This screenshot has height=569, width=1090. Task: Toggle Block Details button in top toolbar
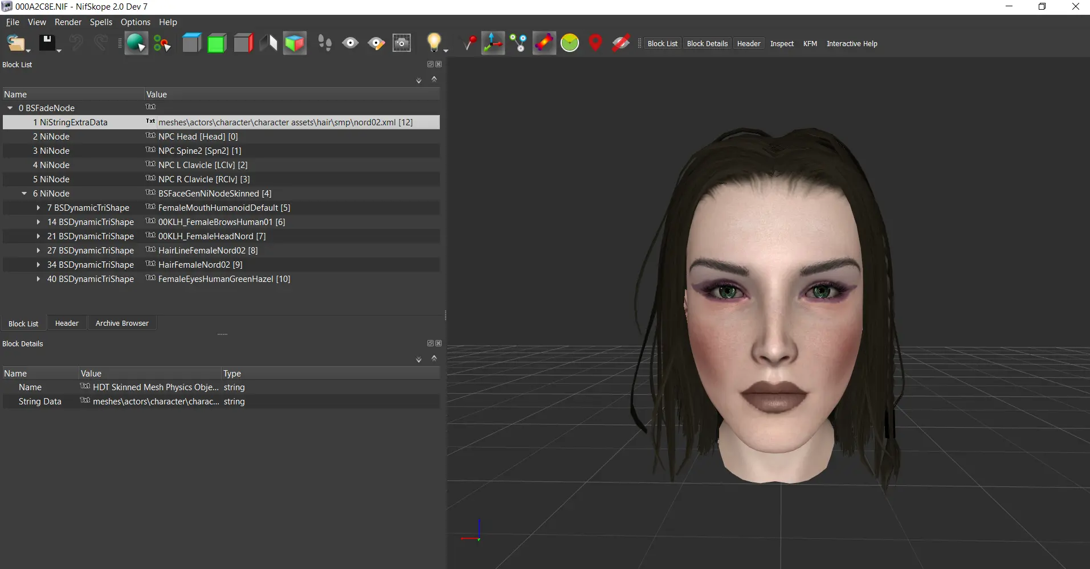707,43
